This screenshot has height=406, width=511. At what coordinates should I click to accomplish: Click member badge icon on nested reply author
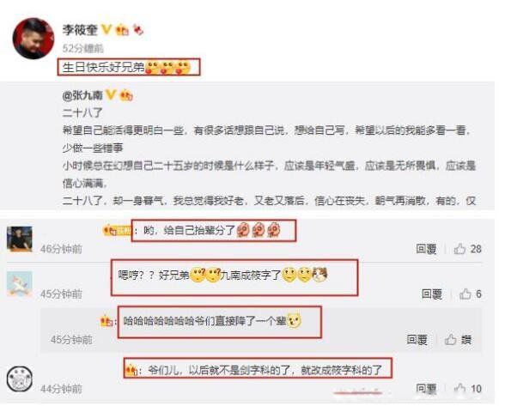click(x=106, y=322)
